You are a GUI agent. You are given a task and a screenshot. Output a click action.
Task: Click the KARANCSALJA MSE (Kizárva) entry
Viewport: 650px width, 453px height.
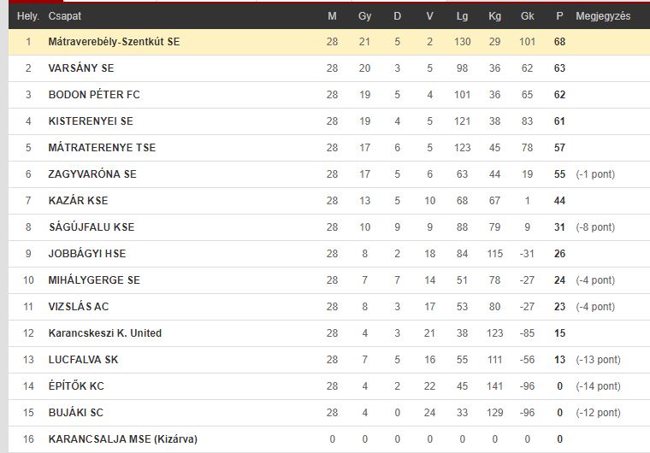(122, 439)
